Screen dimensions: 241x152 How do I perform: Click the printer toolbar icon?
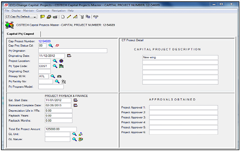point(55,17)
